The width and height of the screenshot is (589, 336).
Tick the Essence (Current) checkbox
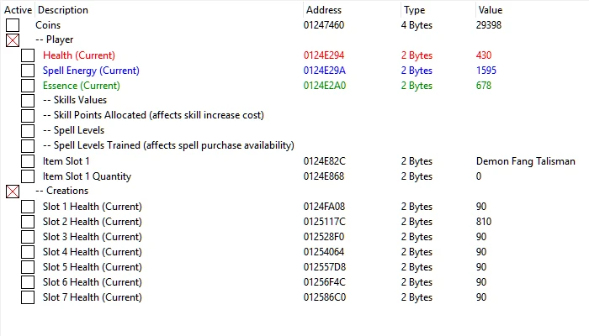click(28, 86)
